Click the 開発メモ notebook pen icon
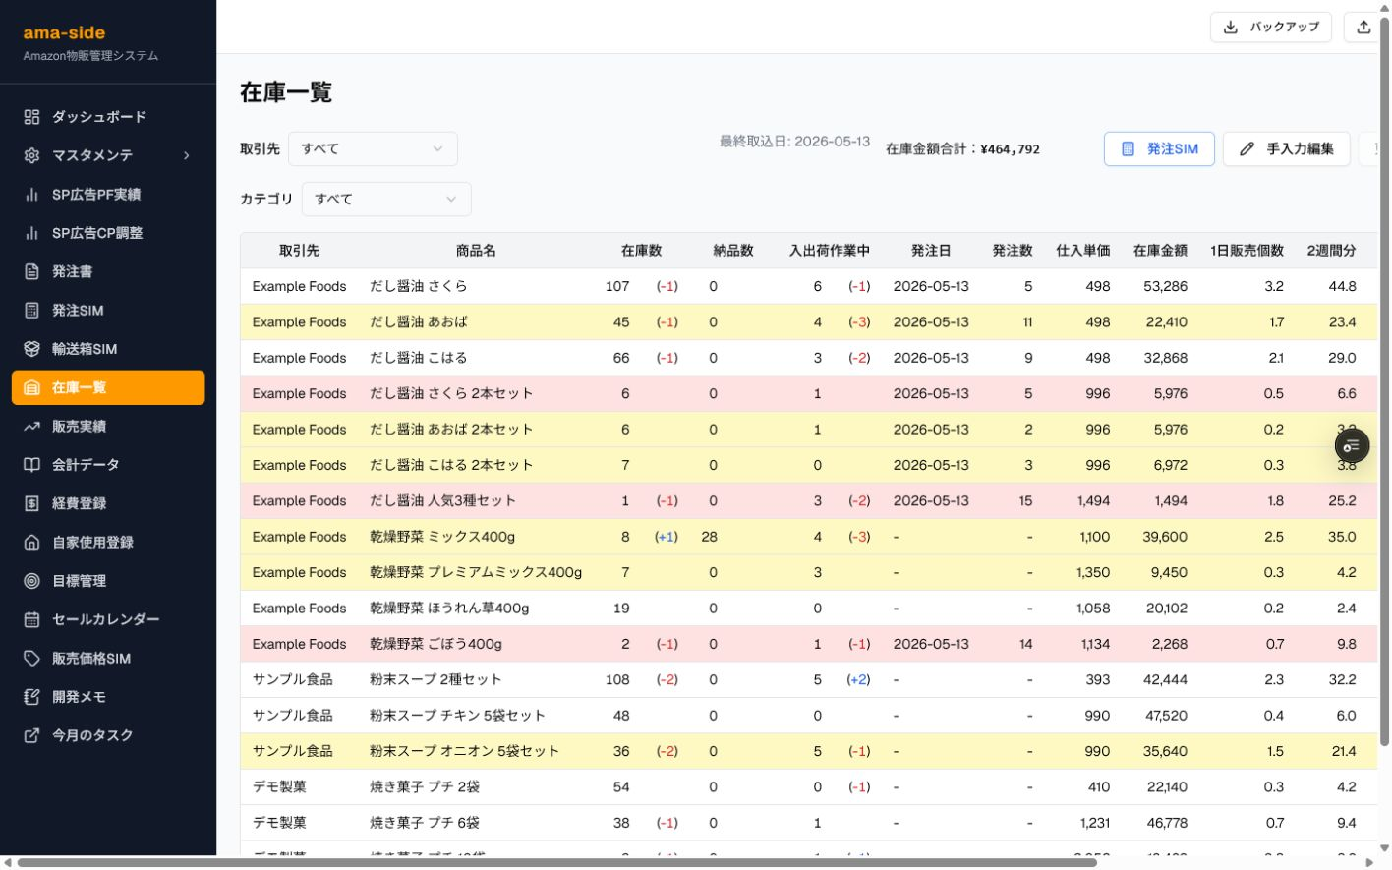The width and height of the screenshot is (1392, 870). point(31,697)
